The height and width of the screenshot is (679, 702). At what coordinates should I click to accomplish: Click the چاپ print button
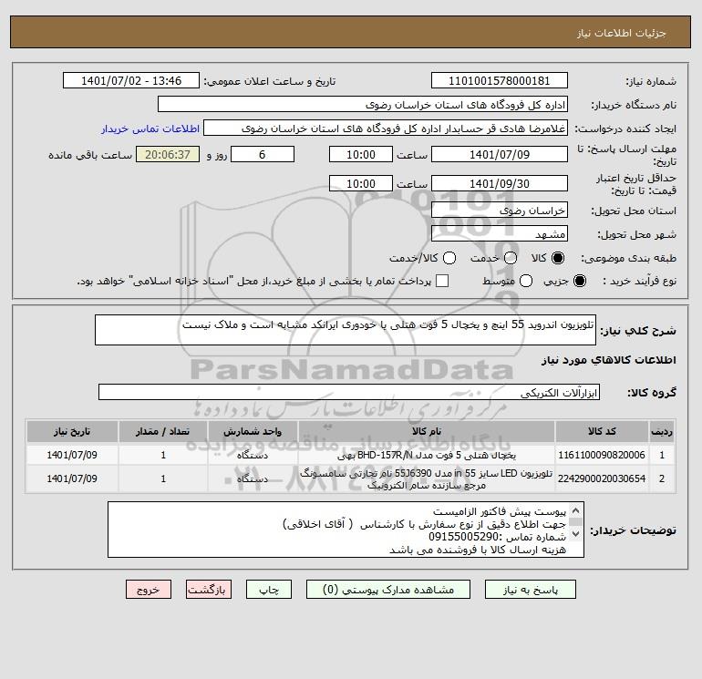tap(269, 590)
